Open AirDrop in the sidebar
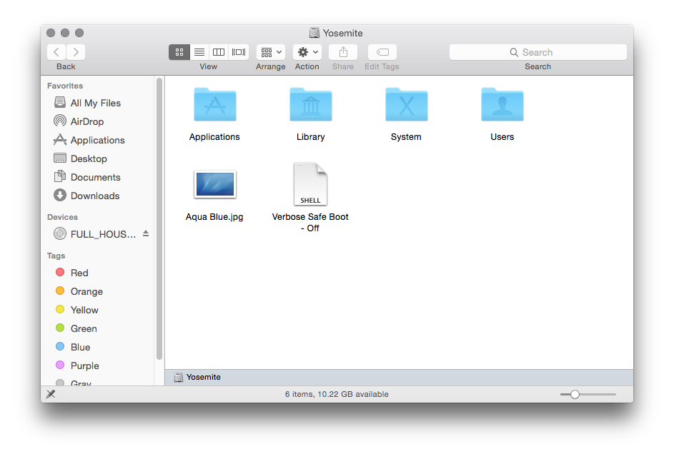Viewport: 674px width, 459px height. 86,121
